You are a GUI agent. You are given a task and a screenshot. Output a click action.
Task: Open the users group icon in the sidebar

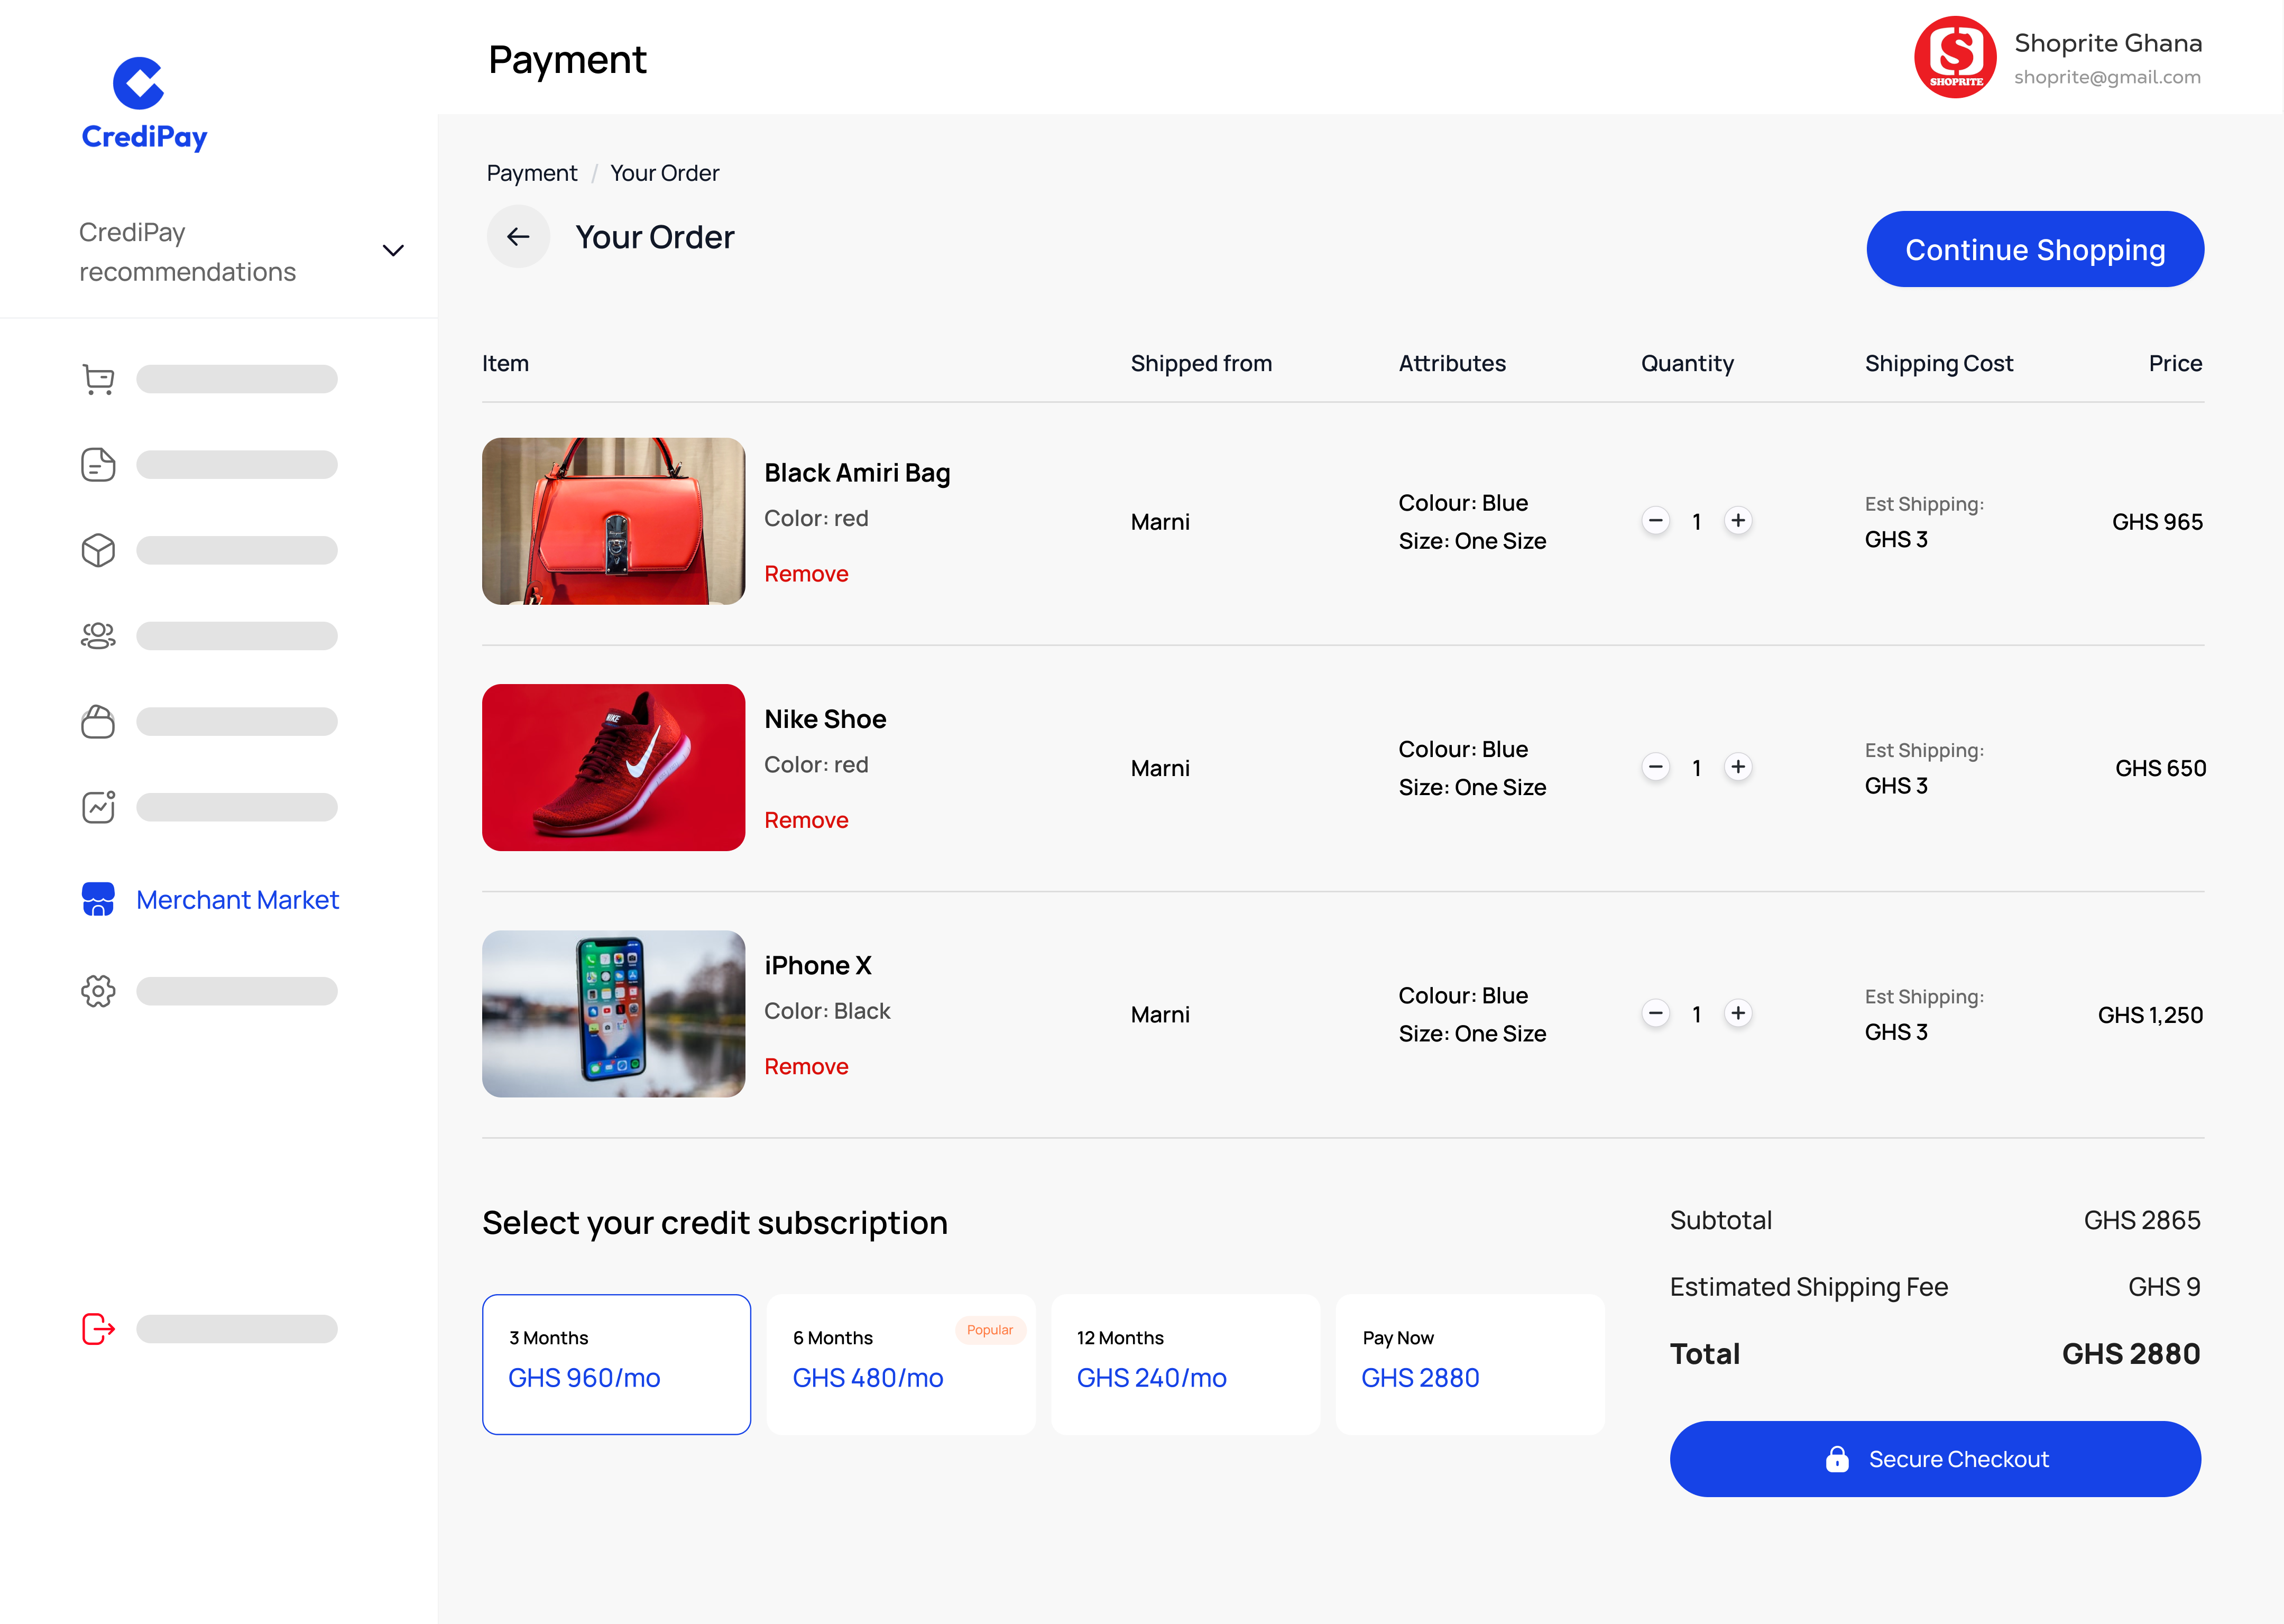pos(97,635)
